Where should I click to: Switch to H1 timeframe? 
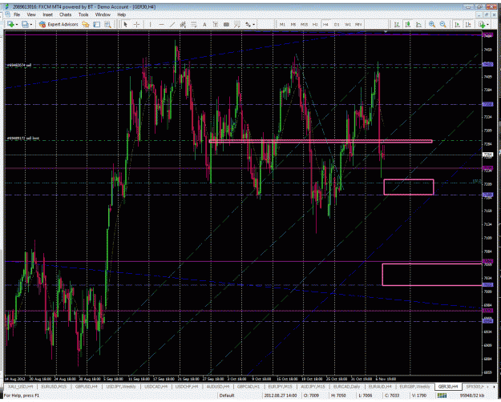pyautogui.click(x=315, y=24)
